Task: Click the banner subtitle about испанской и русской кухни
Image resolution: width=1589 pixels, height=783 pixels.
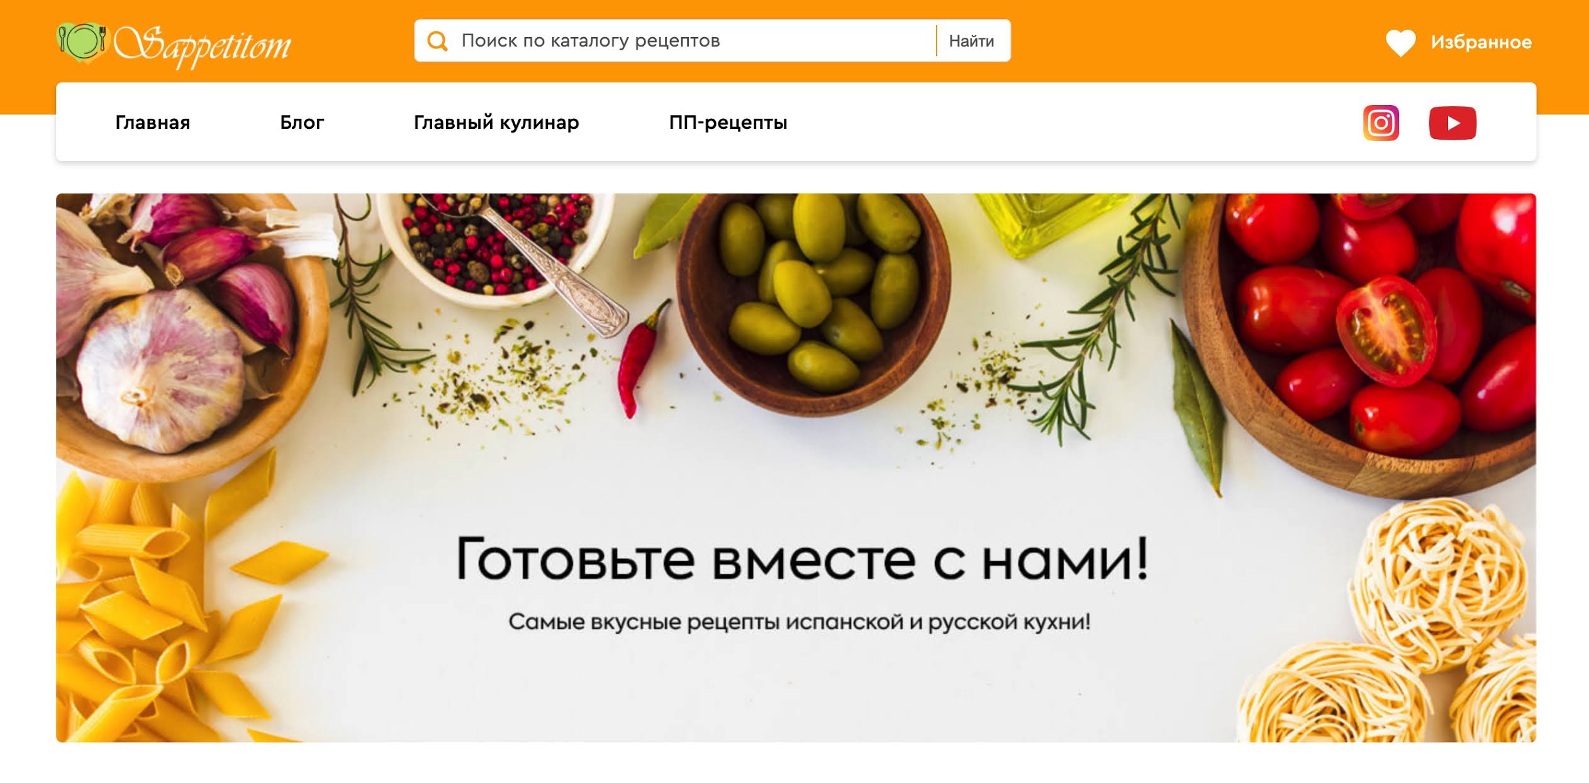Action: pos(800,622)
